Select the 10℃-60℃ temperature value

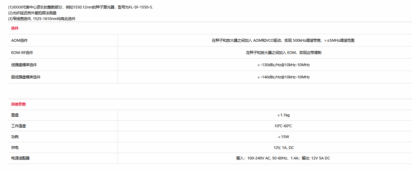(x=283, y=126)
